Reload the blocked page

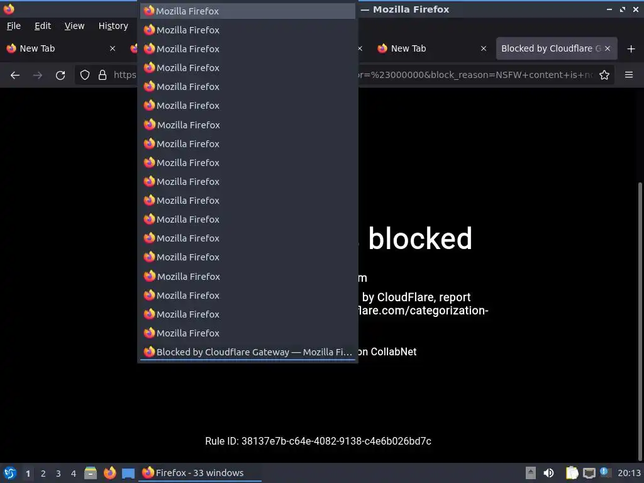(60, 75)
